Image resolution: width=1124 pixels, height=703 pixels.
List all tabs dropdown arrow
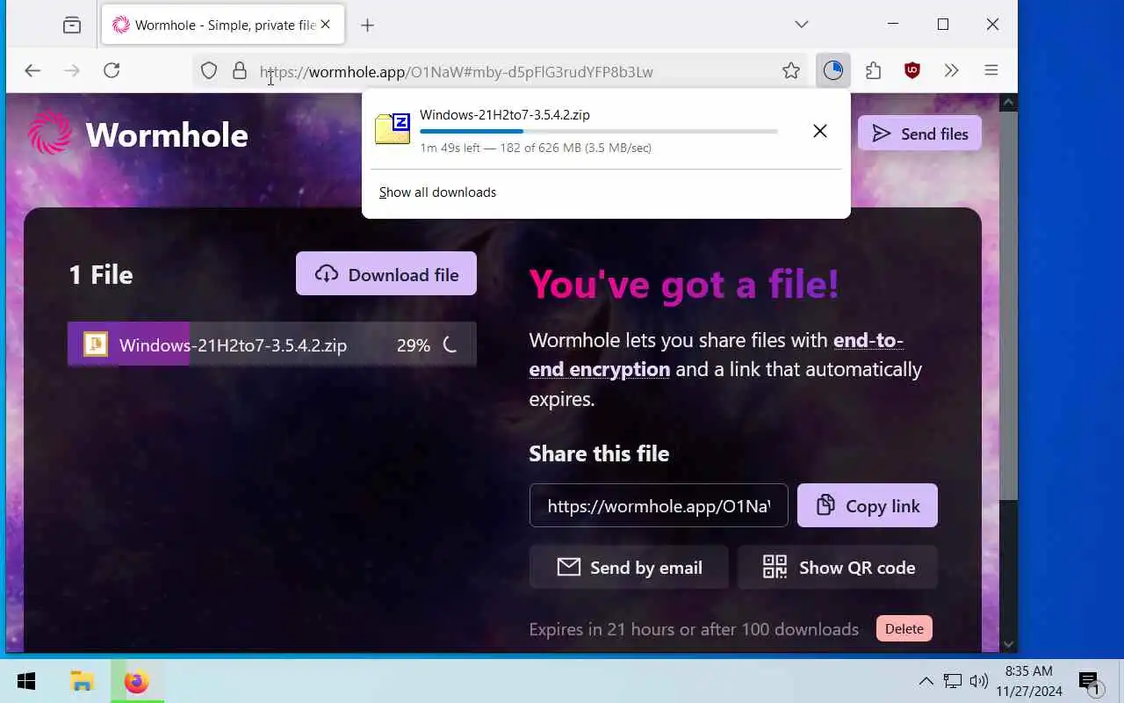point(802,25)
